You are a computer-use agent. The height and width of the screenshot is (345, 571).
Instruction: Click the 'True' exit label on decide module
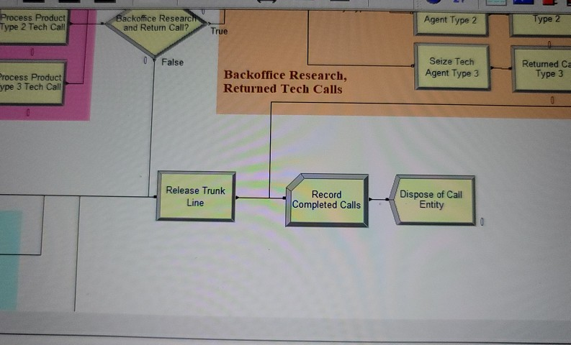coord(219,31)
